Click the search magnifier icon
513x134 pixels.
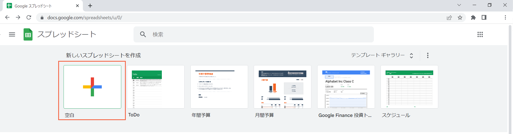click(143, 34)
